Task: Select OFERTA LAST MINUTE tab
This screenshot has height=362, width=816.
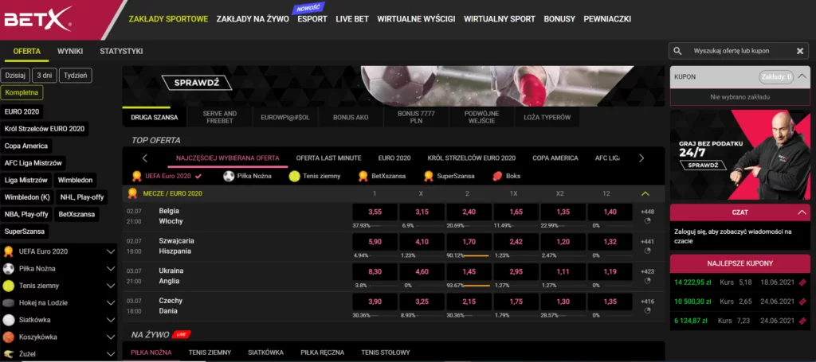Action: click(329, 158)
